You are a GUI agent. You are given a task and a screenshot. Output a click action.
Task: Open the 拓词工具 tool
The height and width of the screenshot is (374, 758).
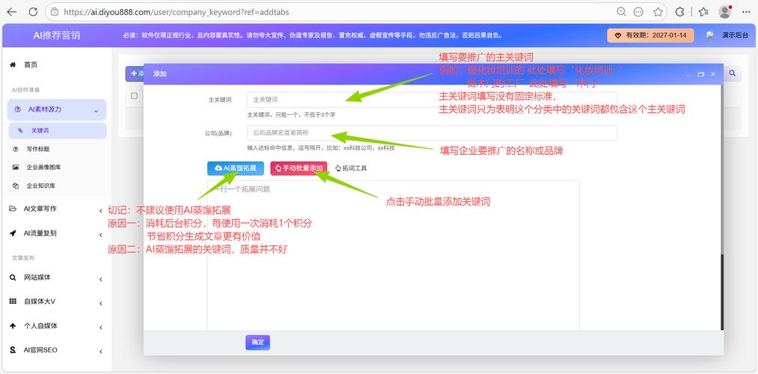point(350,168)
